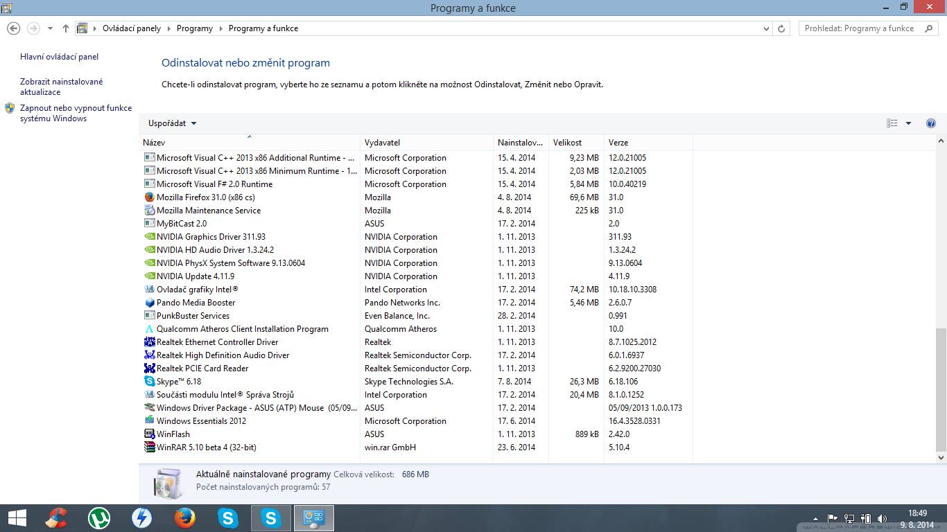Open Start menu from taskbar

click(x=17, y=518)
